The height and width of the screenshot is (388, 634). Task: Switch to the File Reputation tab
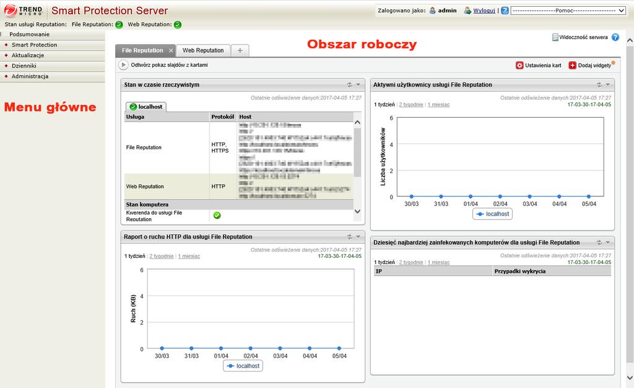[x=142, y=51]
